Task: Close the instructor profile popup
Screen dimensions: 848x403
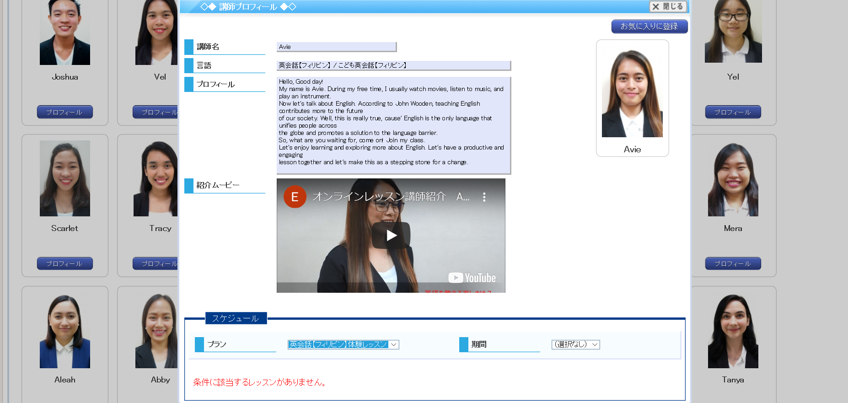Action: 668,6
